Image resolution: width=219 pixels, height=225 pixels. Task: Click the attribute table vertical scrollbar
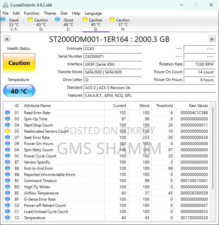tap(213, 148)
